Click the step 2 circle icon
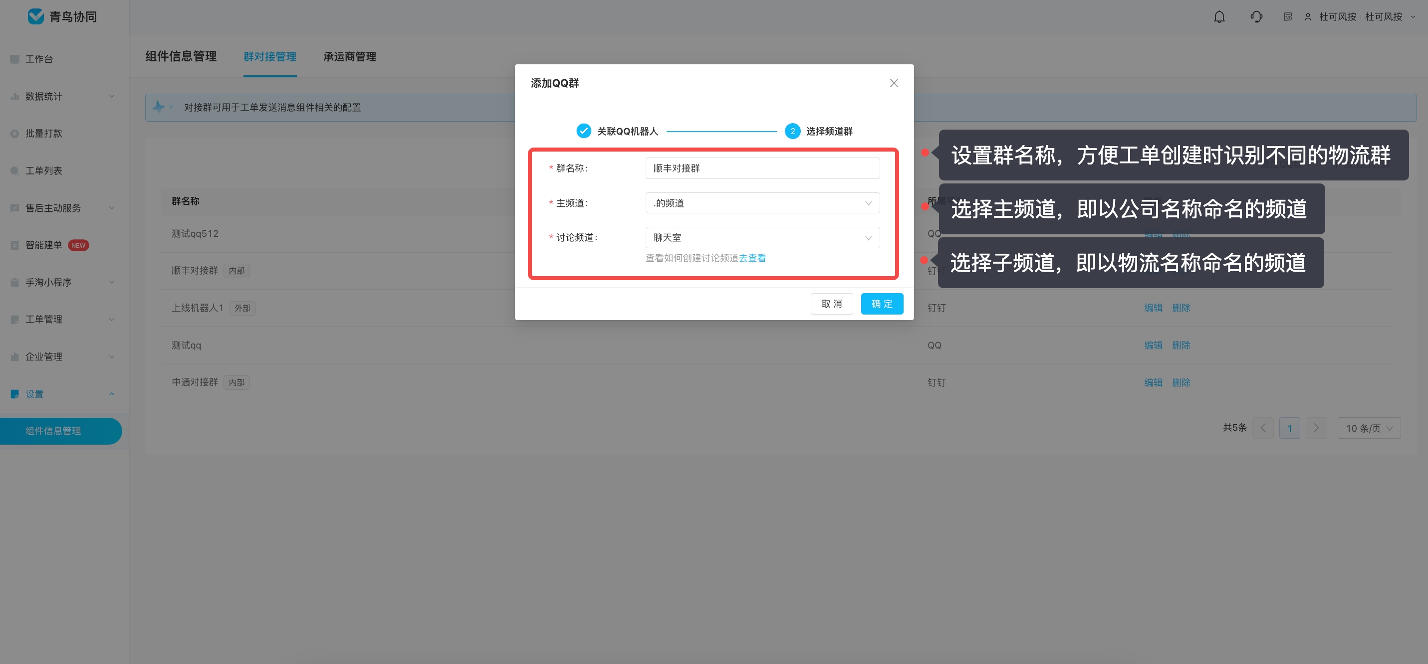Viewport: 1428px width, 664px height. pyautogui.click(x=792, y=131)
